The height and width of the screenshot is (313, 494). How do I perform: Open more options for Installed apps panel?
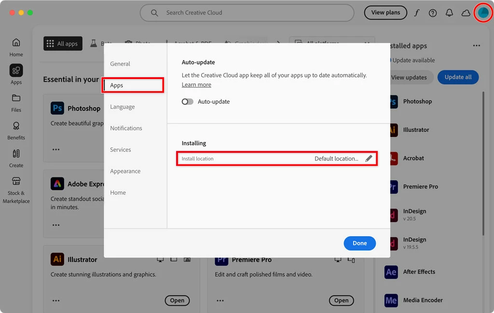tap(476, 46)
